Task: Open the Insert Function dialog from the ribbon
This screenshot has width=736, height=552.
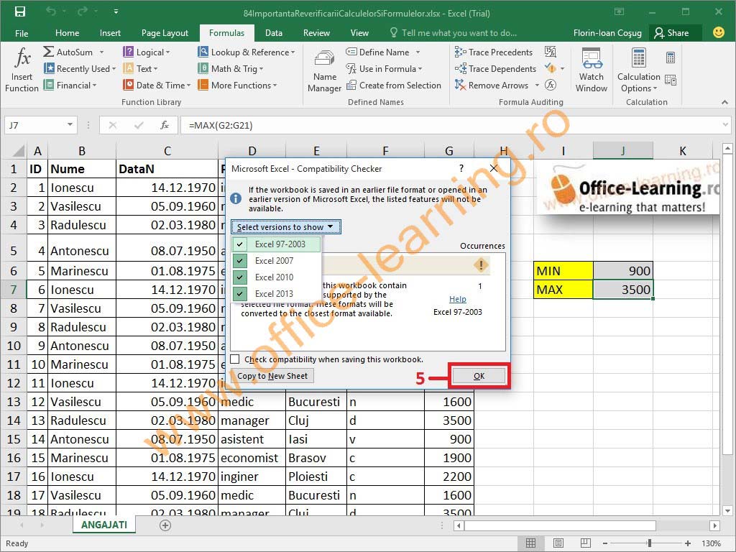Action: coord(22,70)
